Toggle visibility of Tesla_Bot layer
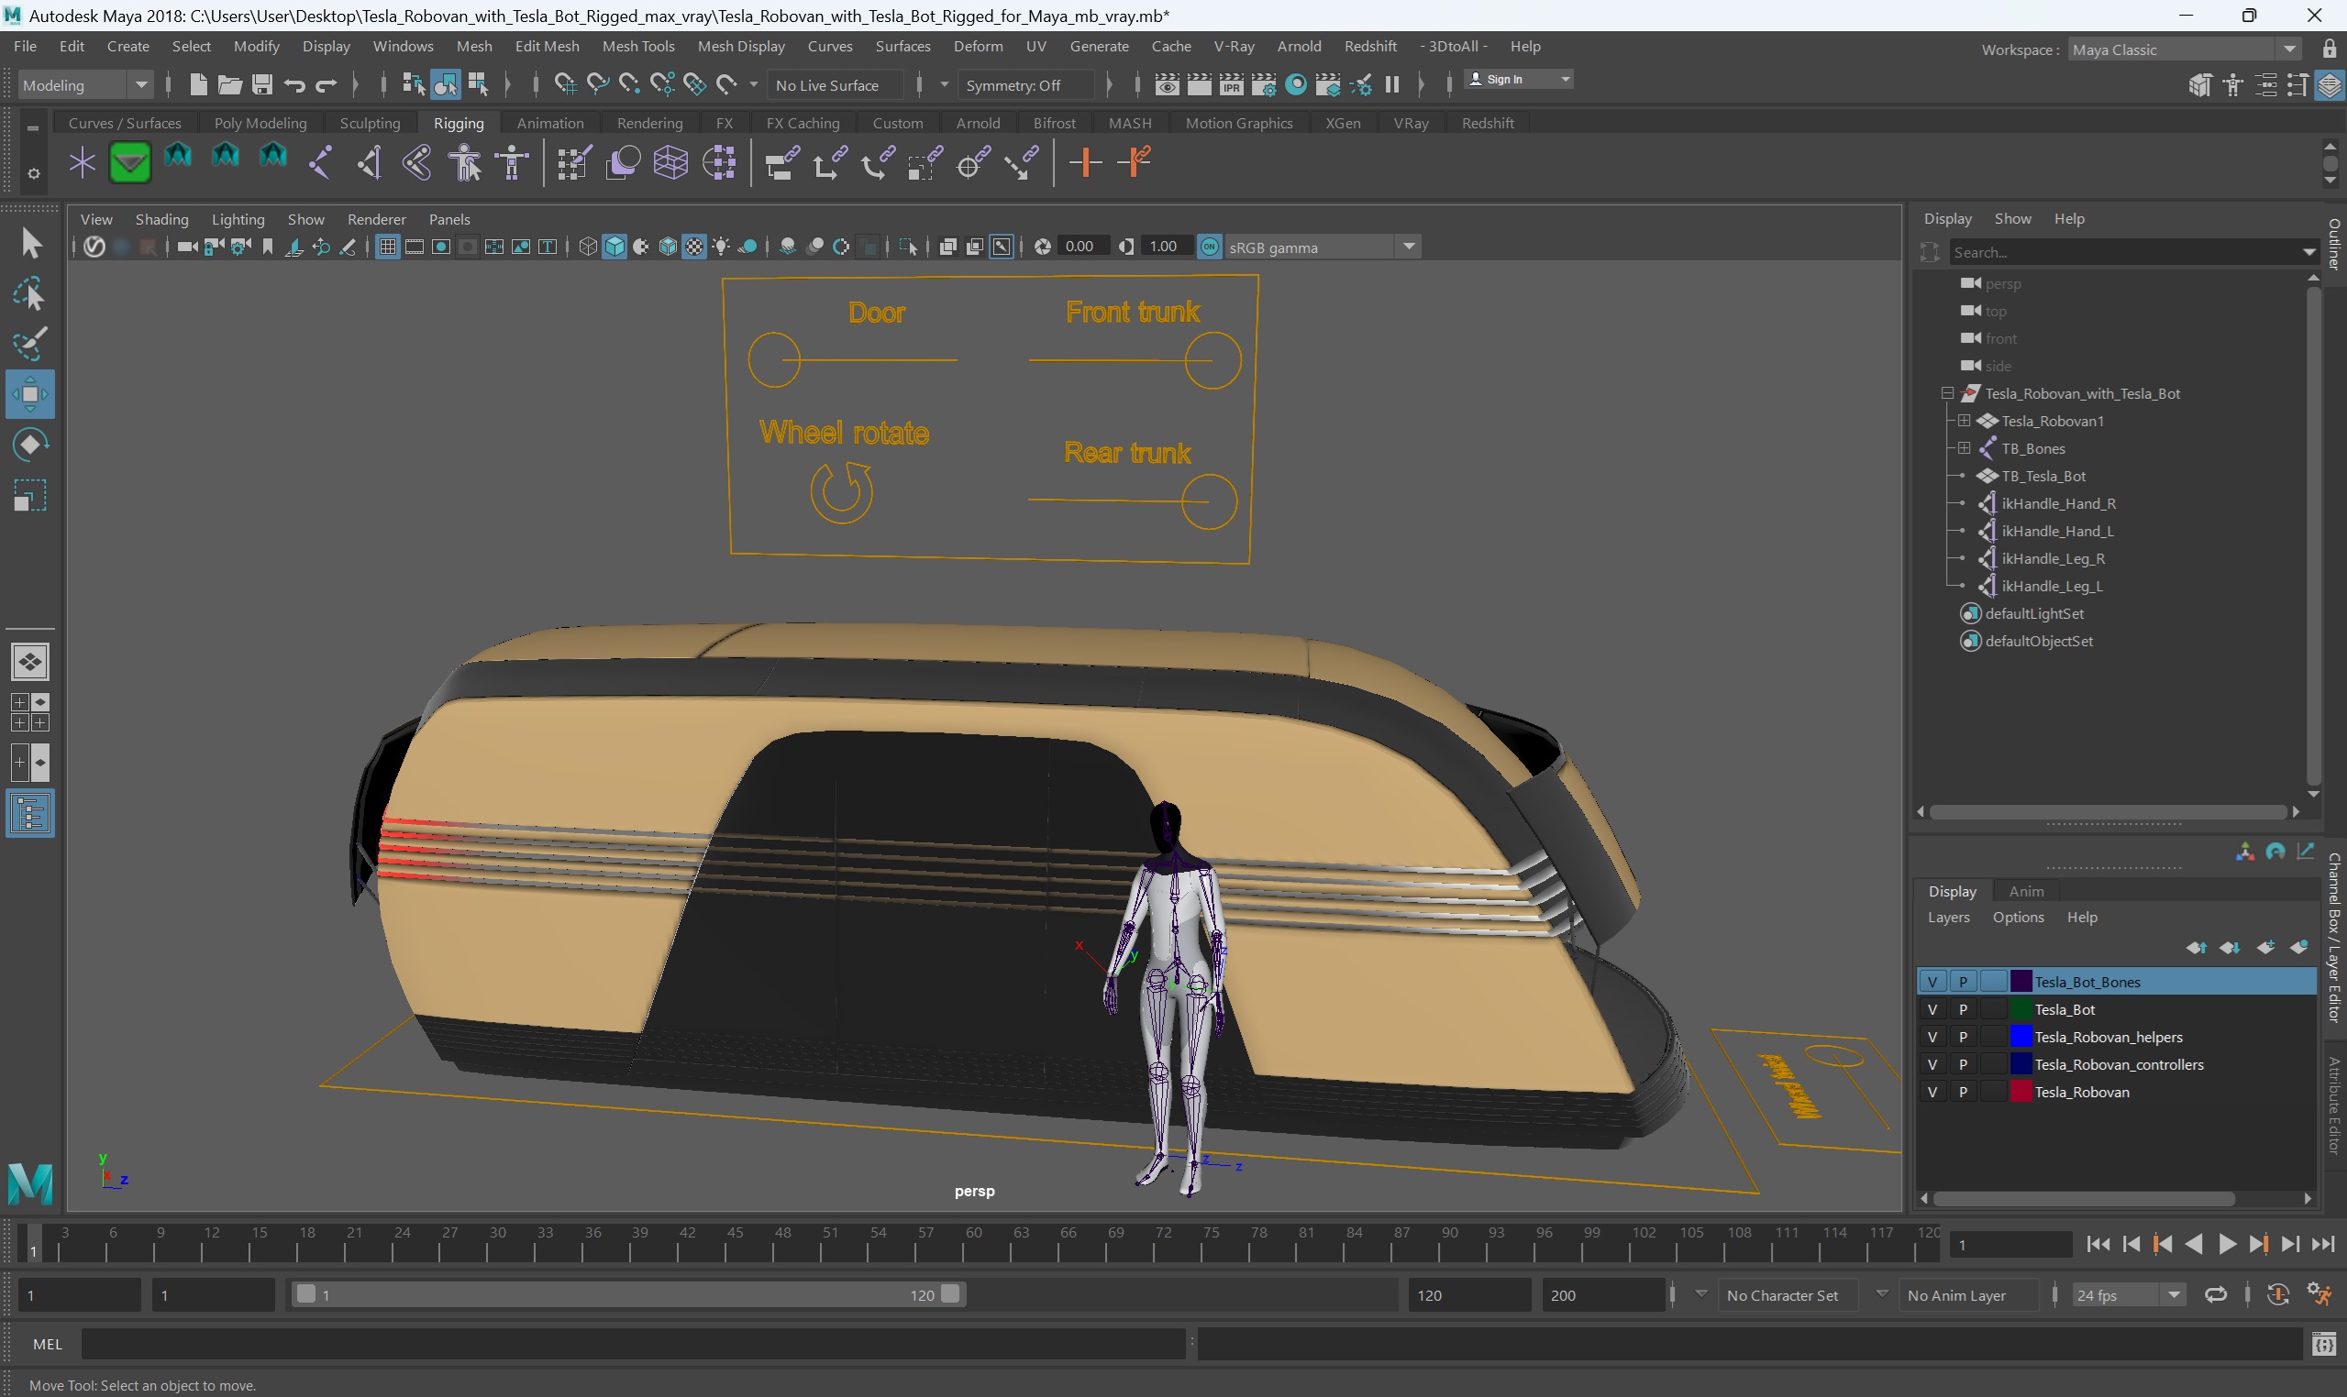2347x1397 pixels. [x=1932, y=1009]
